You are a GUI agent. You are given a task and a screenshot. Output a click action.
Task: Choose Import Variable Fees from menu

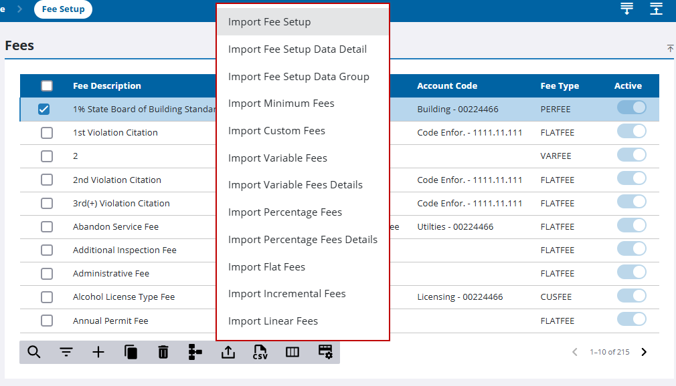coord(277,158)
